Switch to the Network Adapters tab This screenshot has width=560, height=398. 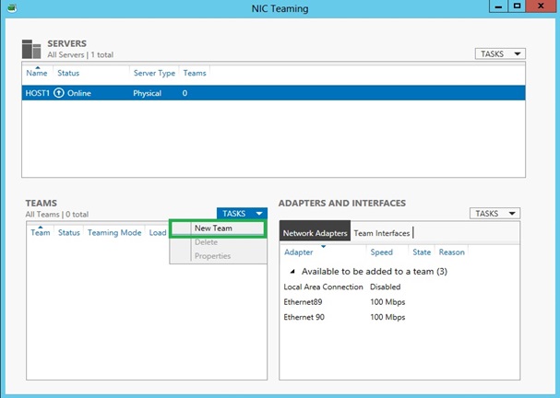tap(315, 233)
